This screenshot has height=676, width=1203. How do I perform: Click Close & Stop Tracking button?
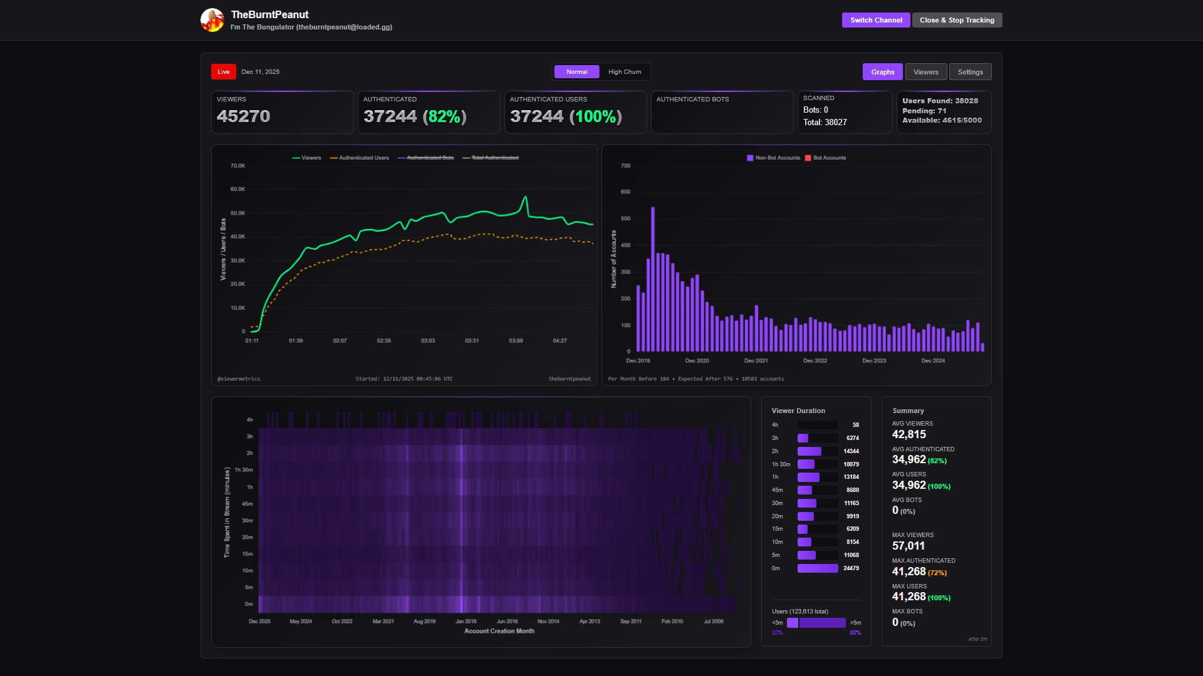point(957,20)
